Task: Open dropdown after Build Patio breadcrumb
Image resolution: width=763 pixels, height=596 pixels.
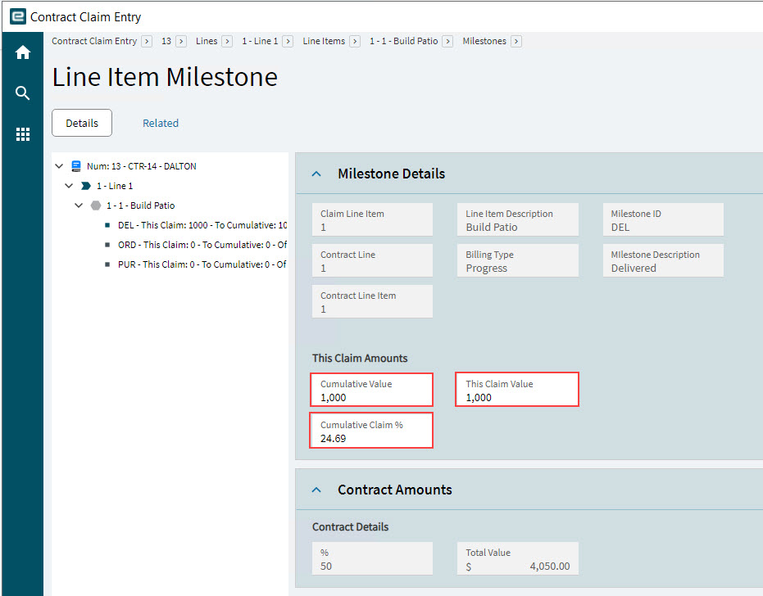Action: tap(447, 41)
